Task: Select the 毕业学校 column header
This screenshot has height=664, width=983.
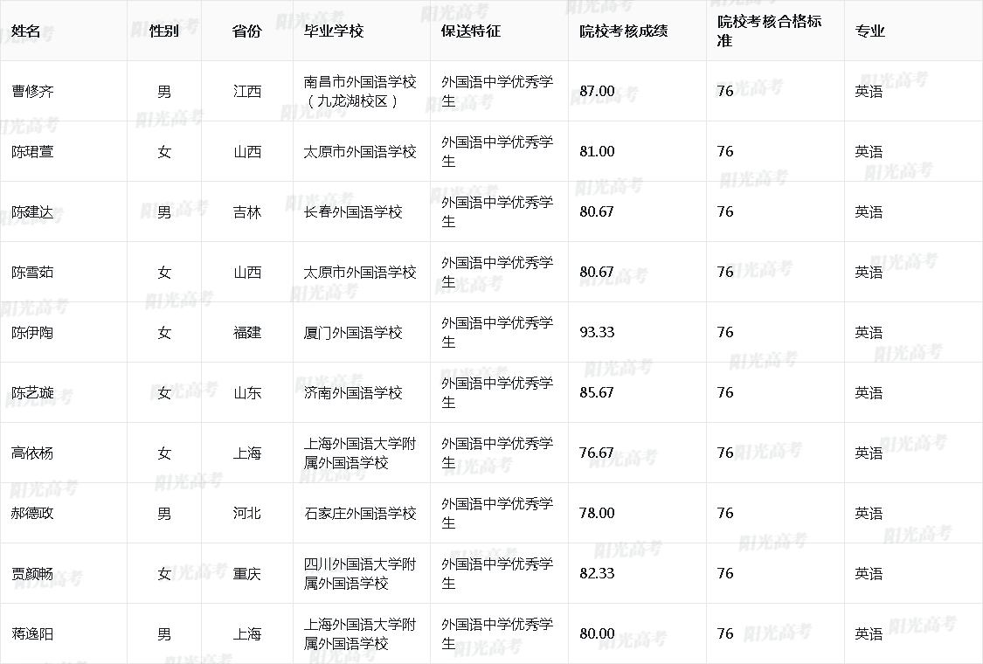Action: click(333, 31)
